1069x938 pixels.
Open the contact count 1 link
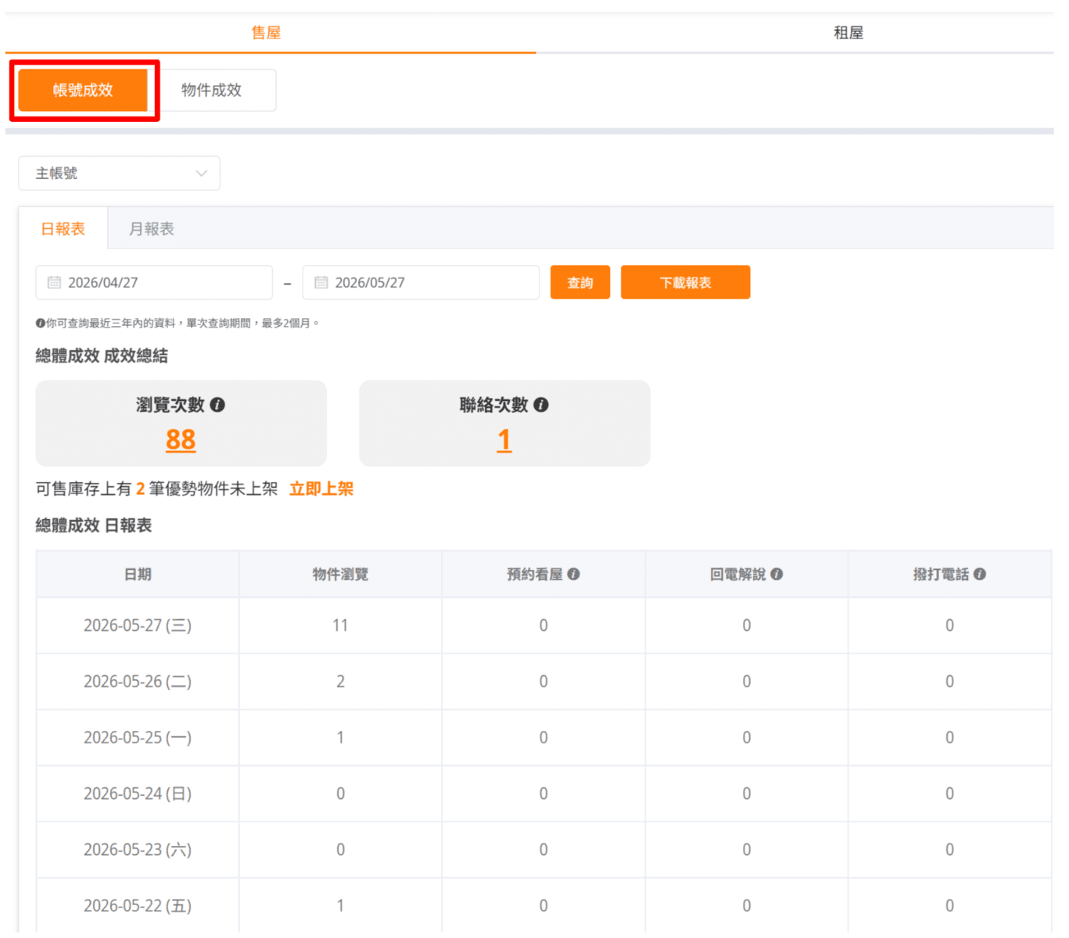[504, 440]
